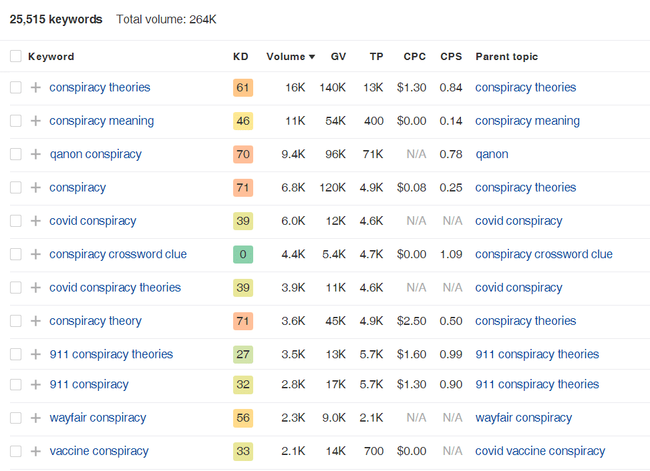Click plus icon for conspiracy meaning
The width and height of the screenshot is (650, 471).
click(35, 121)
